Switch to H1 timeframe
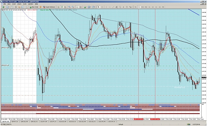 click(x=149, y=7)
